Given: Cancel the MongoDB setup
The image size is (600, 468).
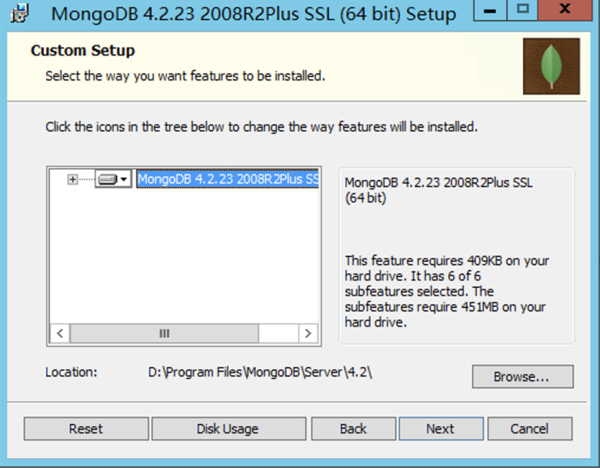Looking at the screenshot, I should (x=529, y=429).
